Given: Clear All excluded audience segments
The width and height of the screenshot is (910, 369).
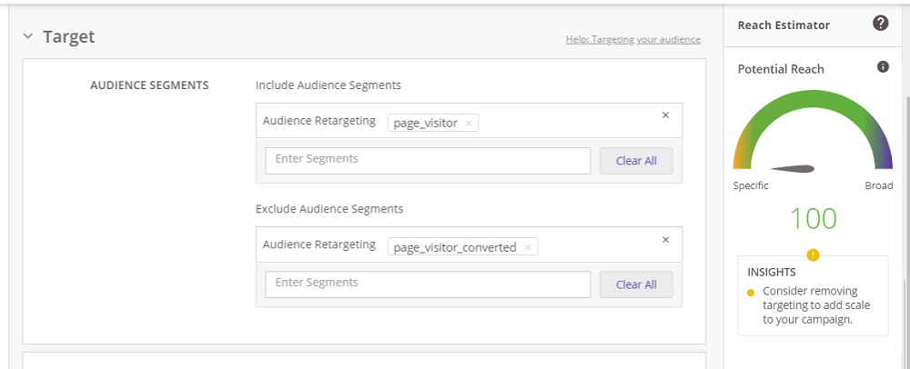Looking at the screenshot, I should pyautogui.click(x=636, y=284).
